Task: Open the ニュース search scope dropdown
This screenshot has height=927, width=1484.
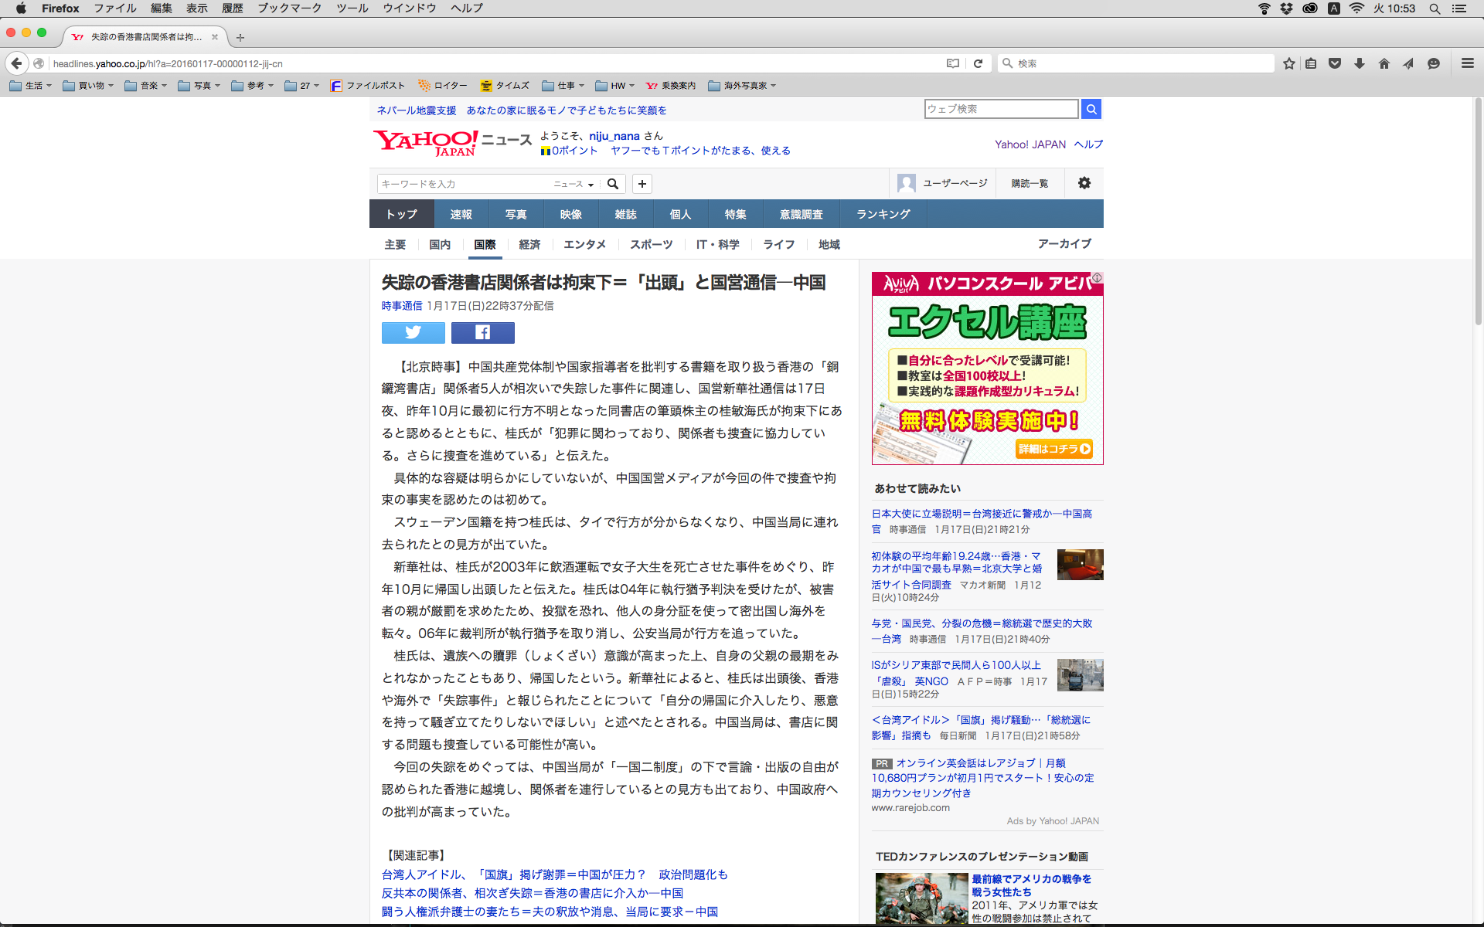Action: click(x=574, y=184)
